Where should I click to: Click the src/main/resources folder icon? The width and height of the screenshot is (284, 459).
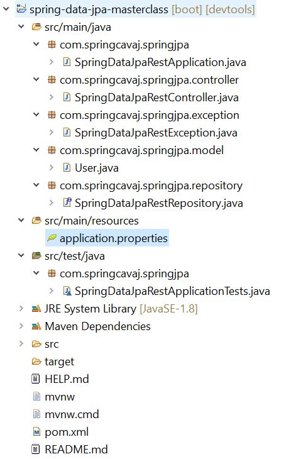pyautogui.click(x=36, y=221)
